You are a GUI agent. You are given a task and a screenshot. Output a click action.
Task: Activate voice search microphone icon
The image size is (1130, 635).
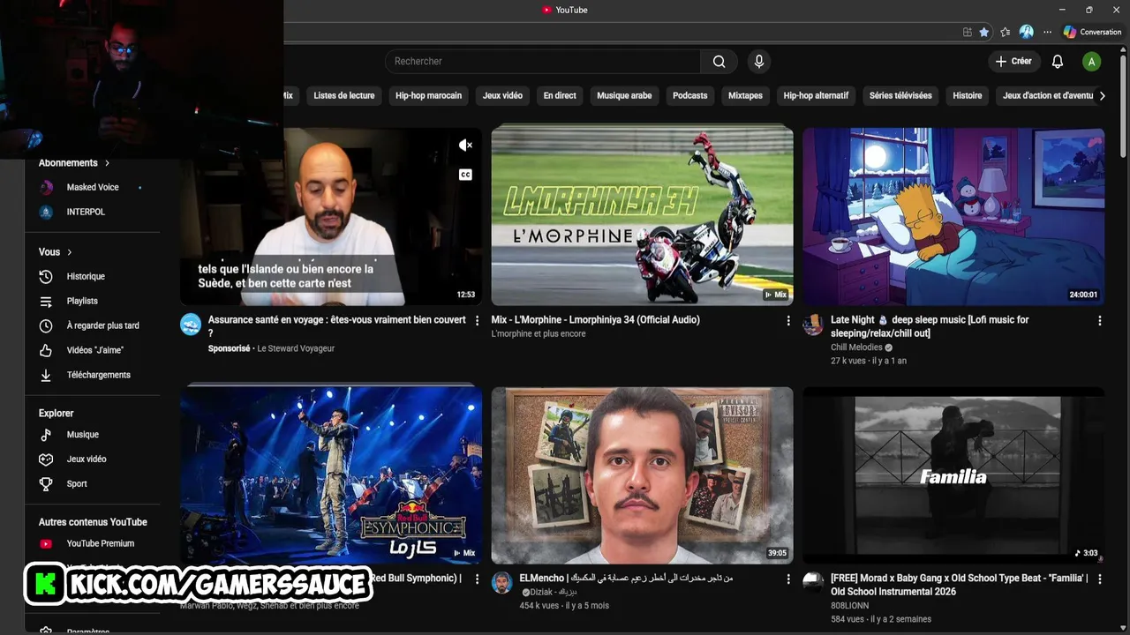[x=758, y=62]
